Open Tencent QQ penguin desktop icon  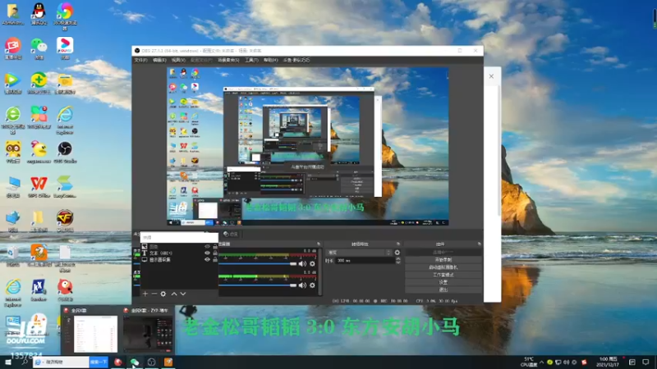(39, 14)
